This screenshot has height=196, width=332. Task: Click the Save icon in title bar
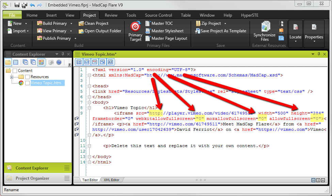pos(17,5)
